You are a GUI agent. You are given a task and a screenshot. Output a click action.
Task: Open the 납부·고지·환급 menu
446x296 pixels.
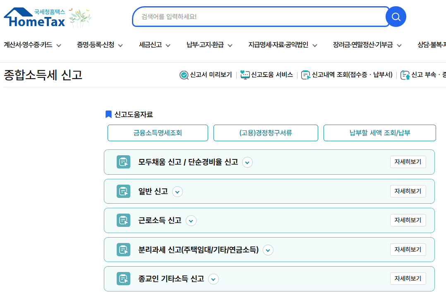[x=205, y=46]
